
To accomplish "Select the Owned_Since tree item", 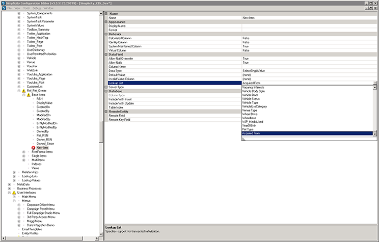I will pos(45,144).
